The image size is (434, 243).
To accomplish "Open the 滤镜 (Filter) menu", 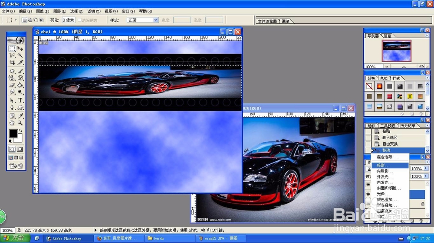I will pos(94,11).
